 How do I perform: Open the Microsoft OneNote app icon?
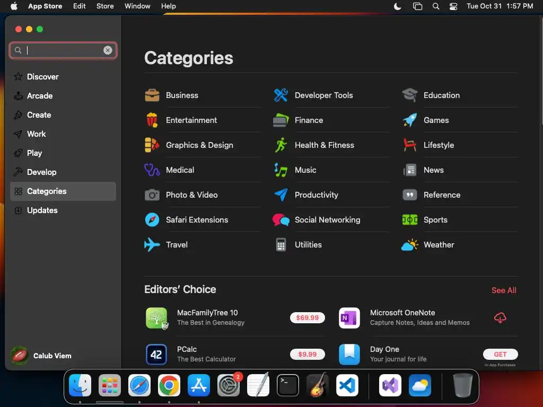point(349,318)
